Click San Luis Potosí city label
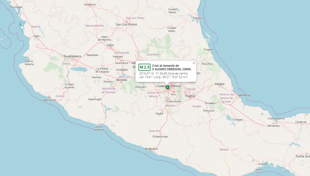The image size is (310, 176). [127, 24]
